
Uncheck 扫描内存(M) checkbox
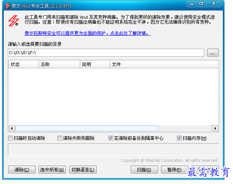tap(179, 138)
